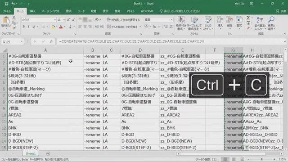This screenshot has height=162, width=288.
Task: Open the font name dropdown (メイリオ)
Action: coord(55,20)
